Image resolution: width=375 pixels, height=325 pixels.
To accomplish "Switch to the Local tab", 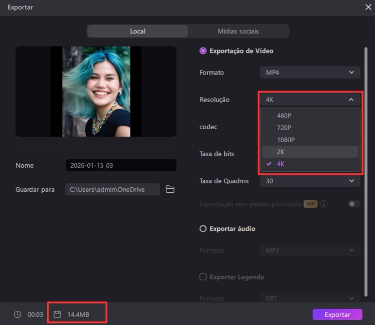I will 137,31.
